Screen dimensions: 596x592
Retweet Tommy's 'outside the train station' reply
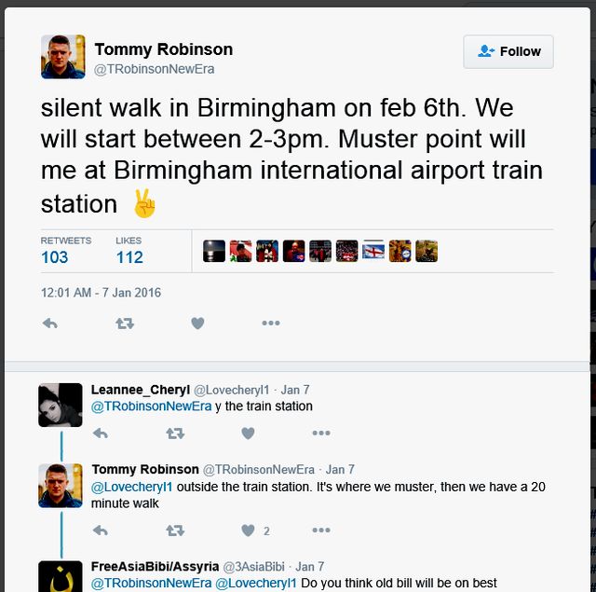click(174, 530)
